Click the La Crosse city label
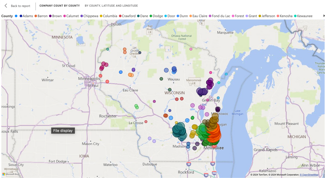Viewport: 325px width, 178px height. pyautogui.click(x=136, y=123)
